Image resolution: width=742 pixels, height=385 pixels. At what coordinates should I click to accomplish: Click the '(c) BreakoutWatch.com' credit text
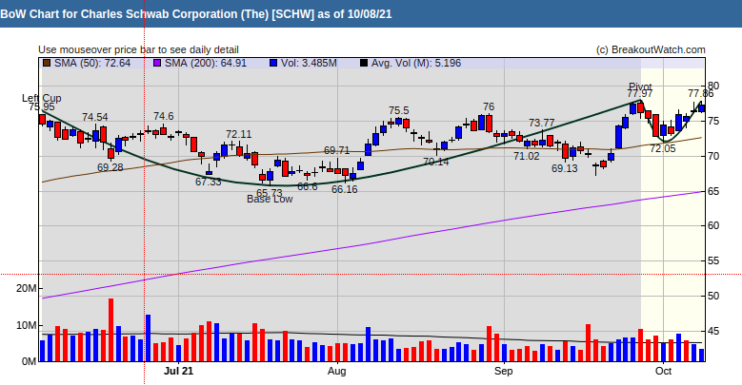651,49
